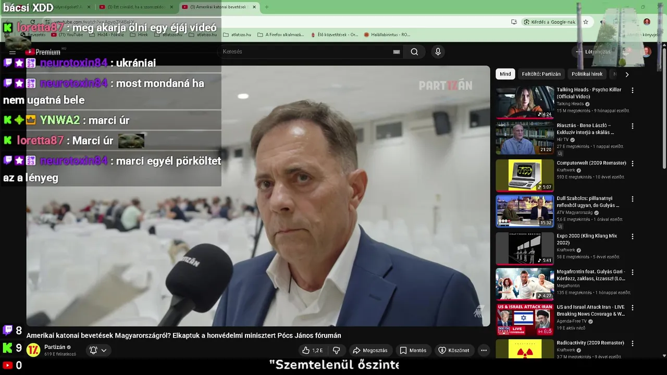Dislike the video with the thumbs-down button
This screenshot has width=667, height=375.
337,351
